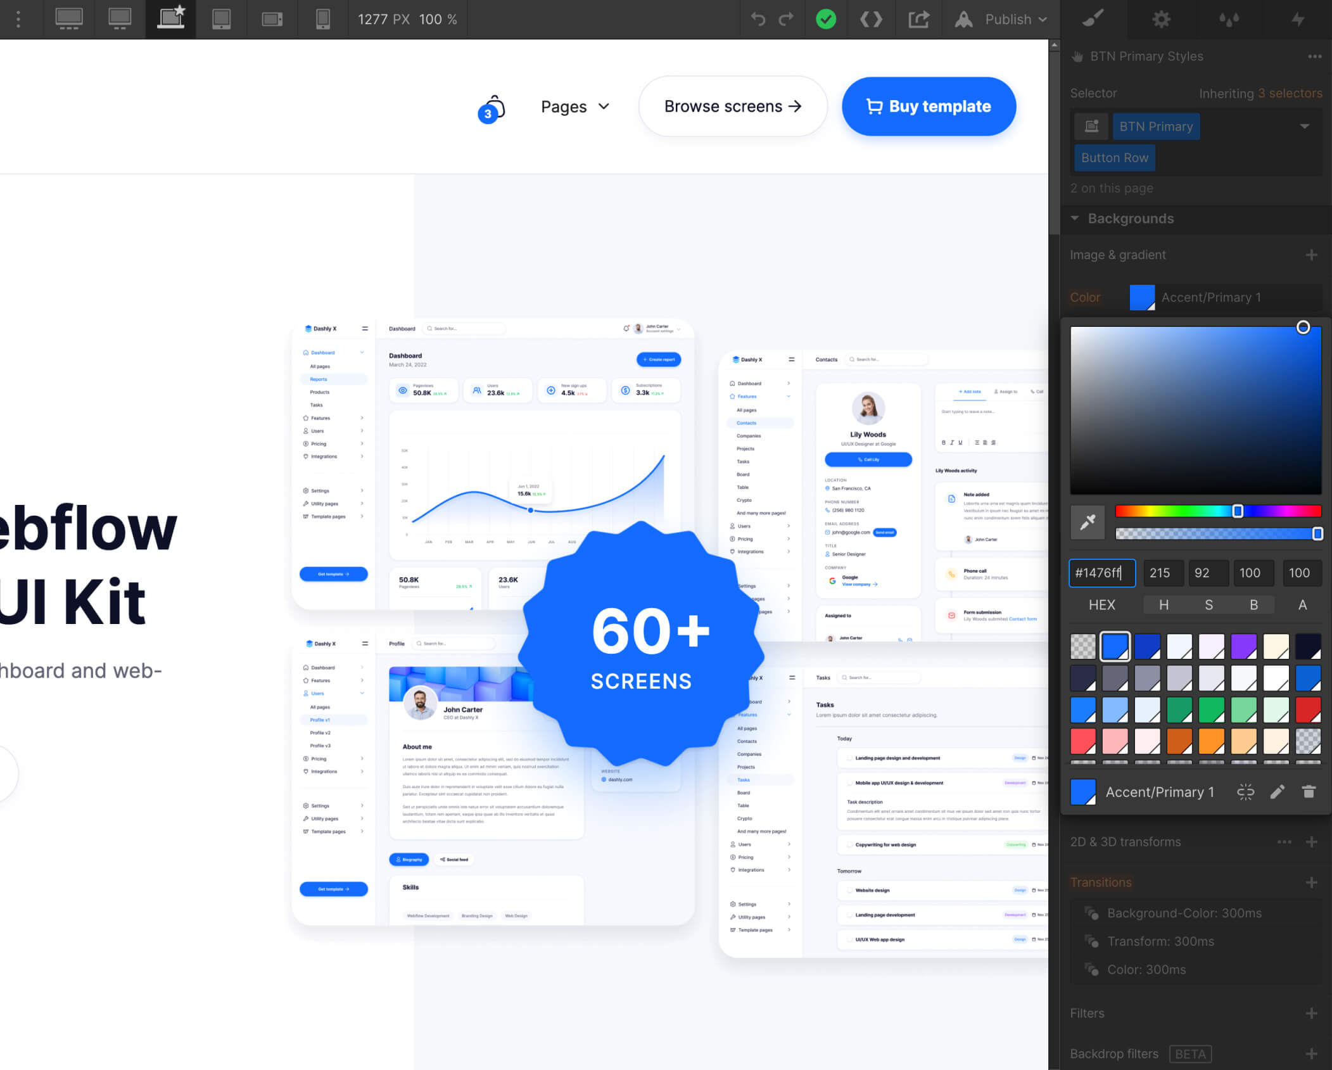Select the large desktop breakpoint
This screenshot has width=1332, height=1070.
pyautogui.click(x=69, y=19)
